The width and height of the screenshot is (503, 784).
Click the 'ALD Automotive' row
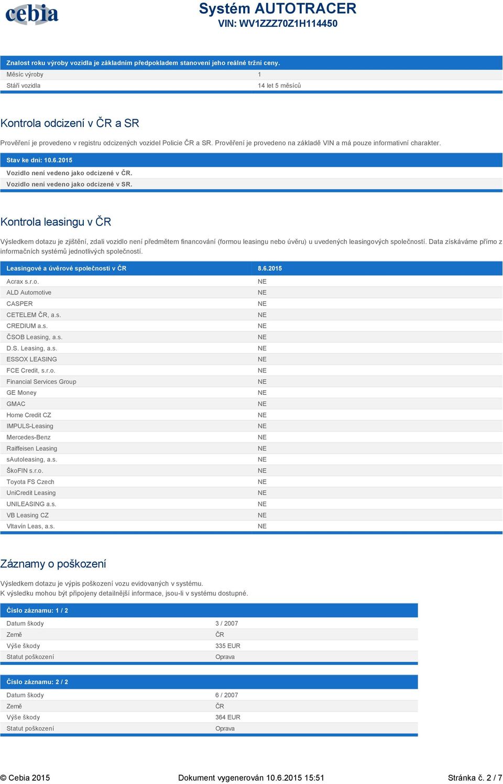(x=251, y=293)
